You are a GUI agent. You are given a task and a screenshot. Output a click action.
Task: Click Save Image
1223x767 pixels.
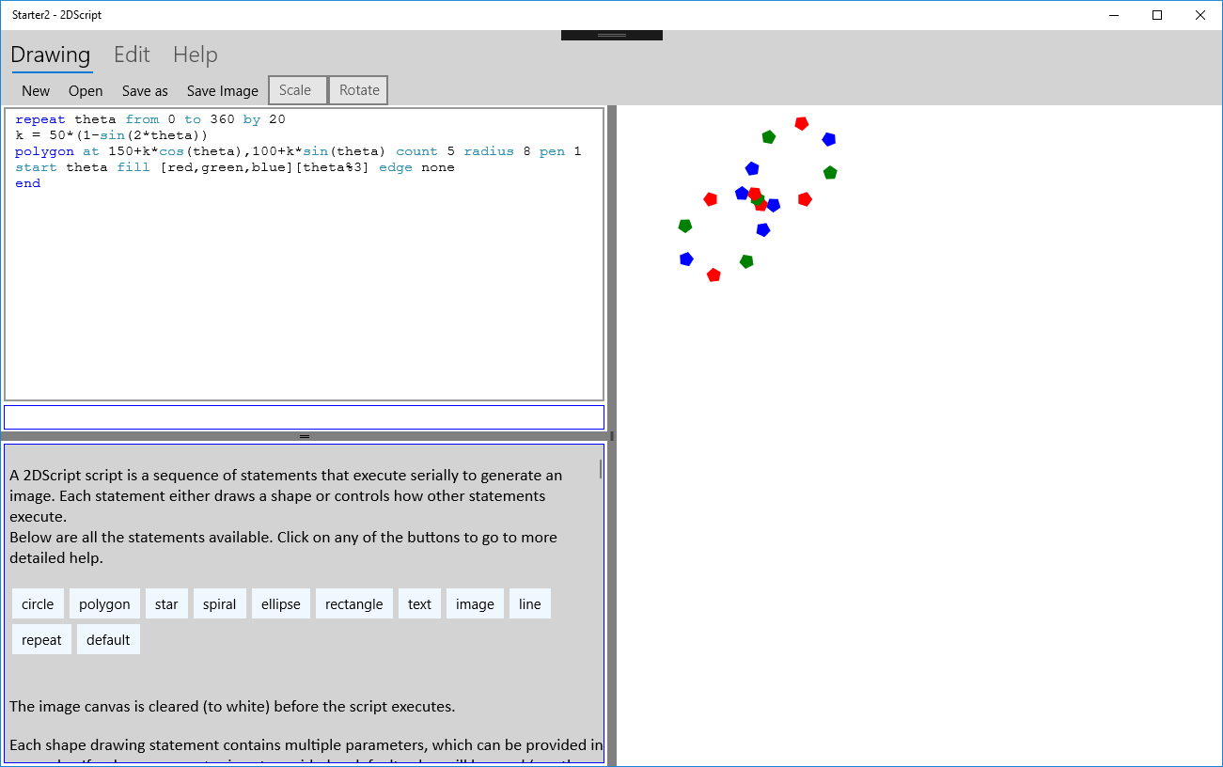coord(222,91)
